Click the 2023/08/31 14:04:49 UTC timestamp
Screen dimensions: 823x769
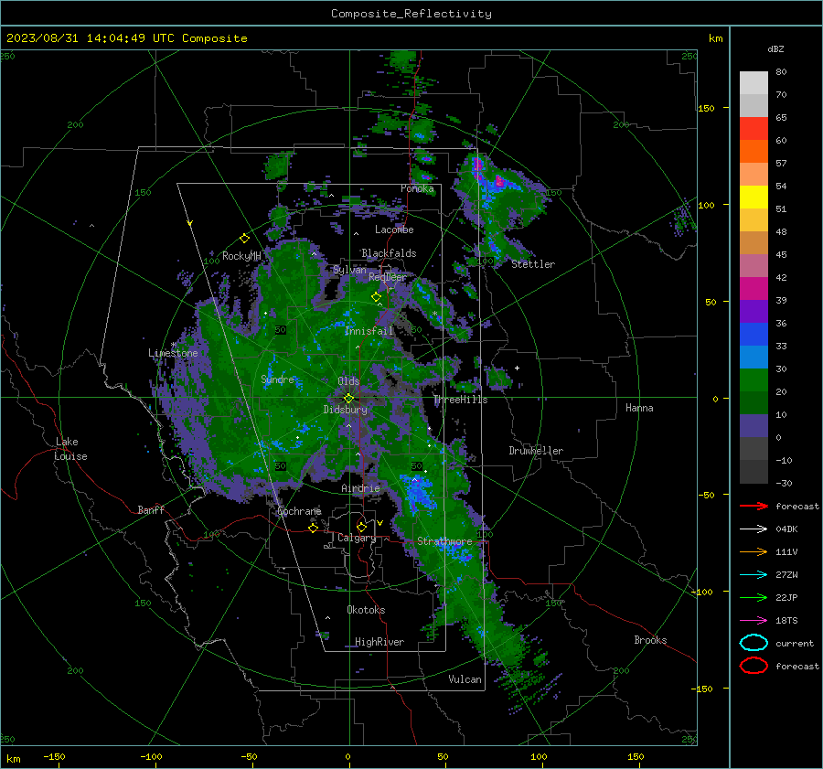point(126,38)
